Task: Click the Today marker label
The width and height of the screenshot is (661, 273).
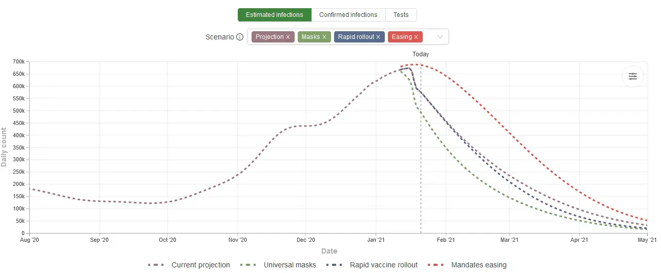Action: point(421,54)
